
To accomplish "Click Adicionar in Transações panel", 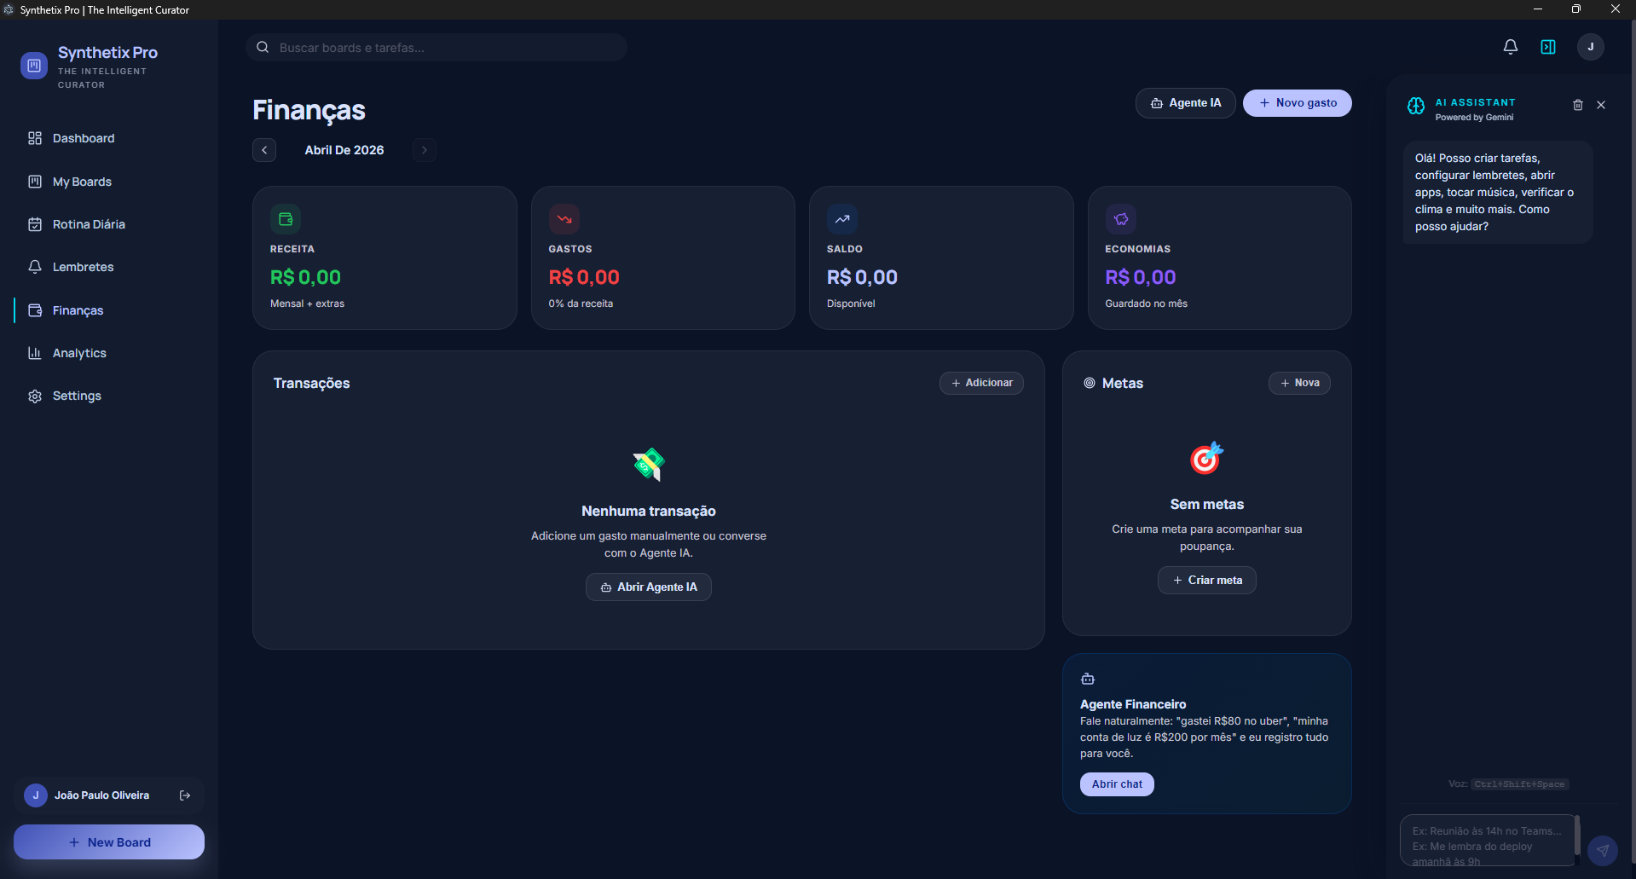I will click(x=981, y=384).
